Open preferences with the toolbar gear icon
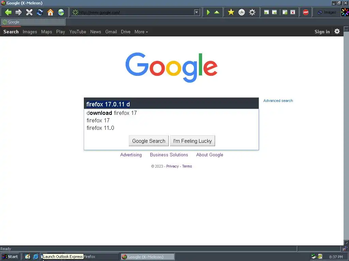 pyautogui.click(x=252, y=12)
